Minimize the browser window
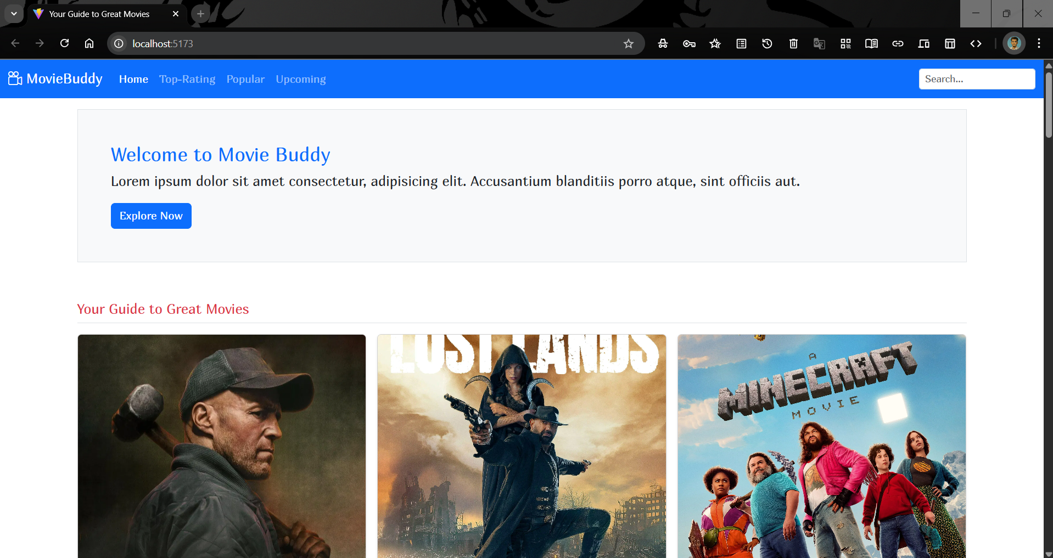The width and height of the screenshot is (1053, 558). [x=976, y=14]
